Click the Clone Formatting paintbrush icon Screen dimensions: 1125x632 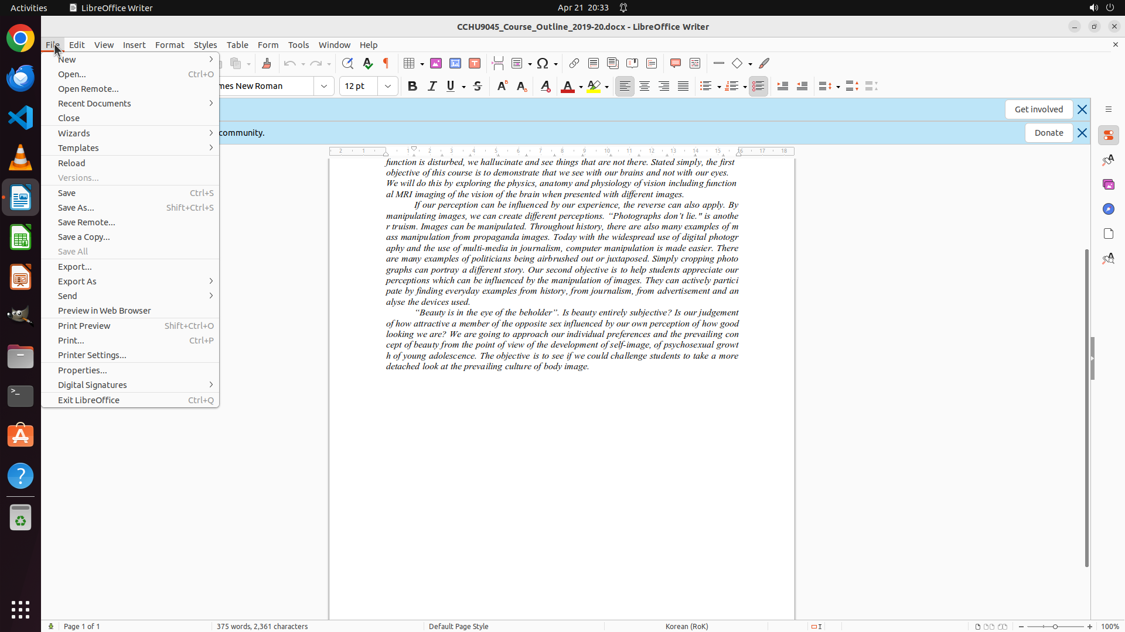point(267,63)
